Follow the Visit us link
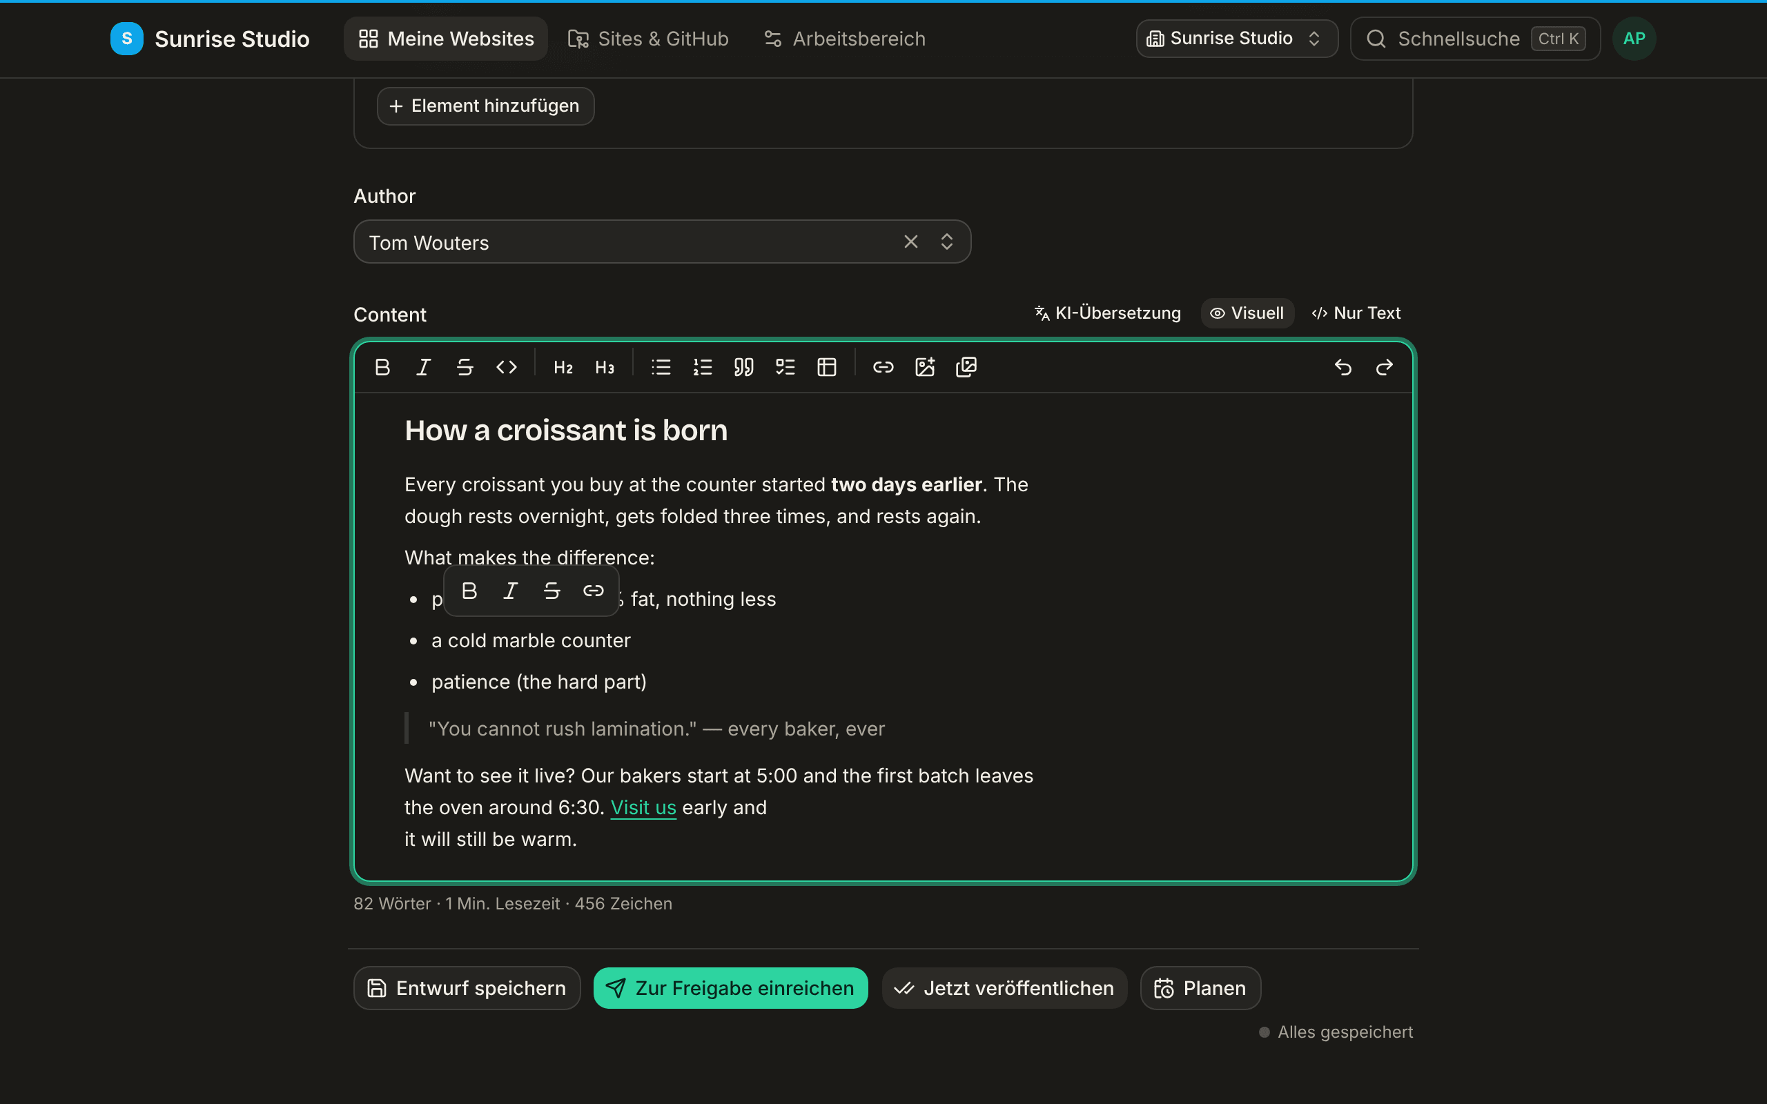Image resolution: width=1767 pixels, height=1104 pixels. click(x=643, y=807)
